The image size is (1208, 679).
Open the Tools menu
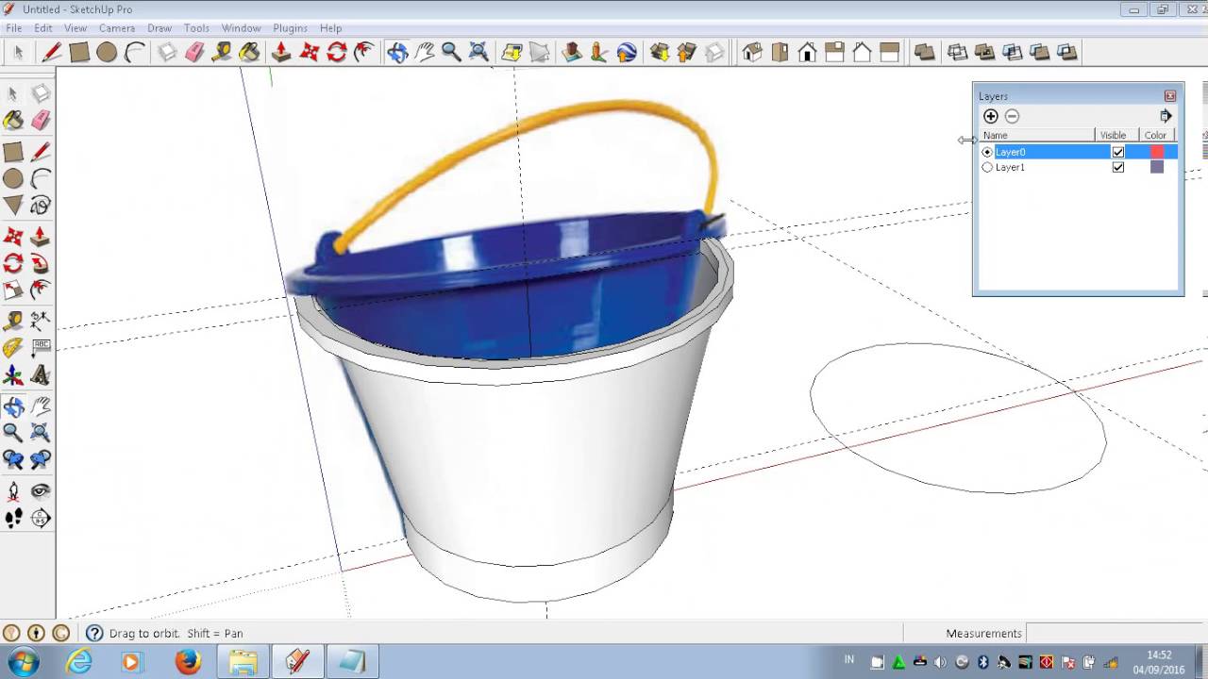coord(196,28)
